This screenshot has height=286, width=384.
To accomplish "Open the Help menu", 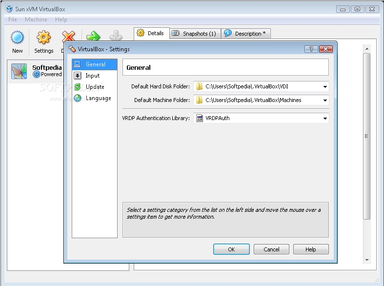I will tap(61, 20).
